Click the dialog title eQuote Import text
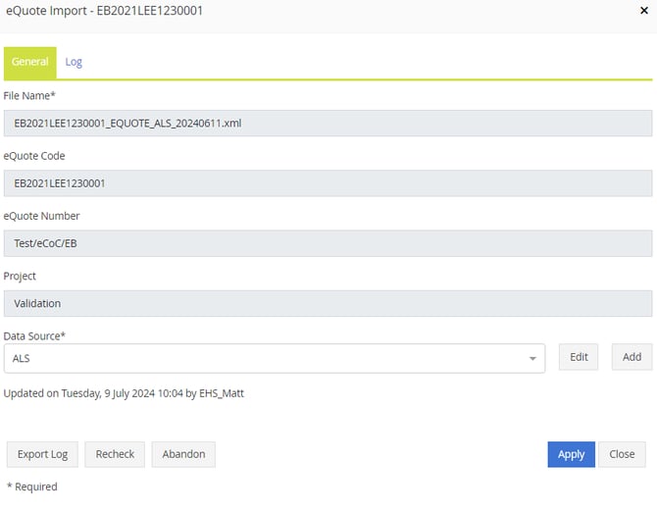The height and width of the screenshot is (512, 657). [x=104, y=11]
